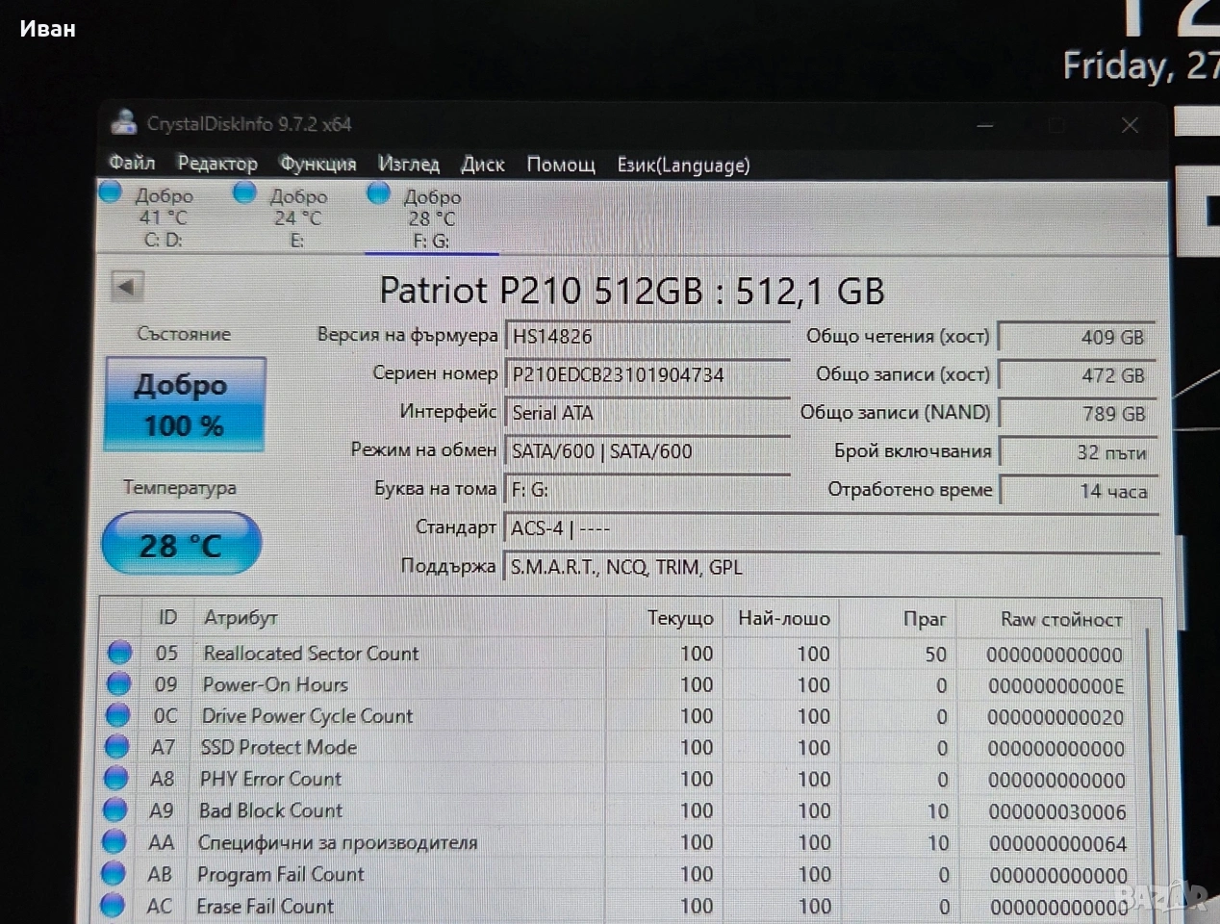The image size is (1220, 924).
Task: Open the Функция menu
Action: 318,164
